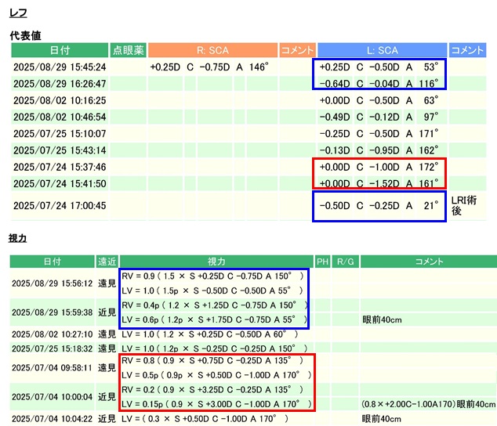497x426 pixels.
Task: Click the 遠近 column header
Action: 106,262
